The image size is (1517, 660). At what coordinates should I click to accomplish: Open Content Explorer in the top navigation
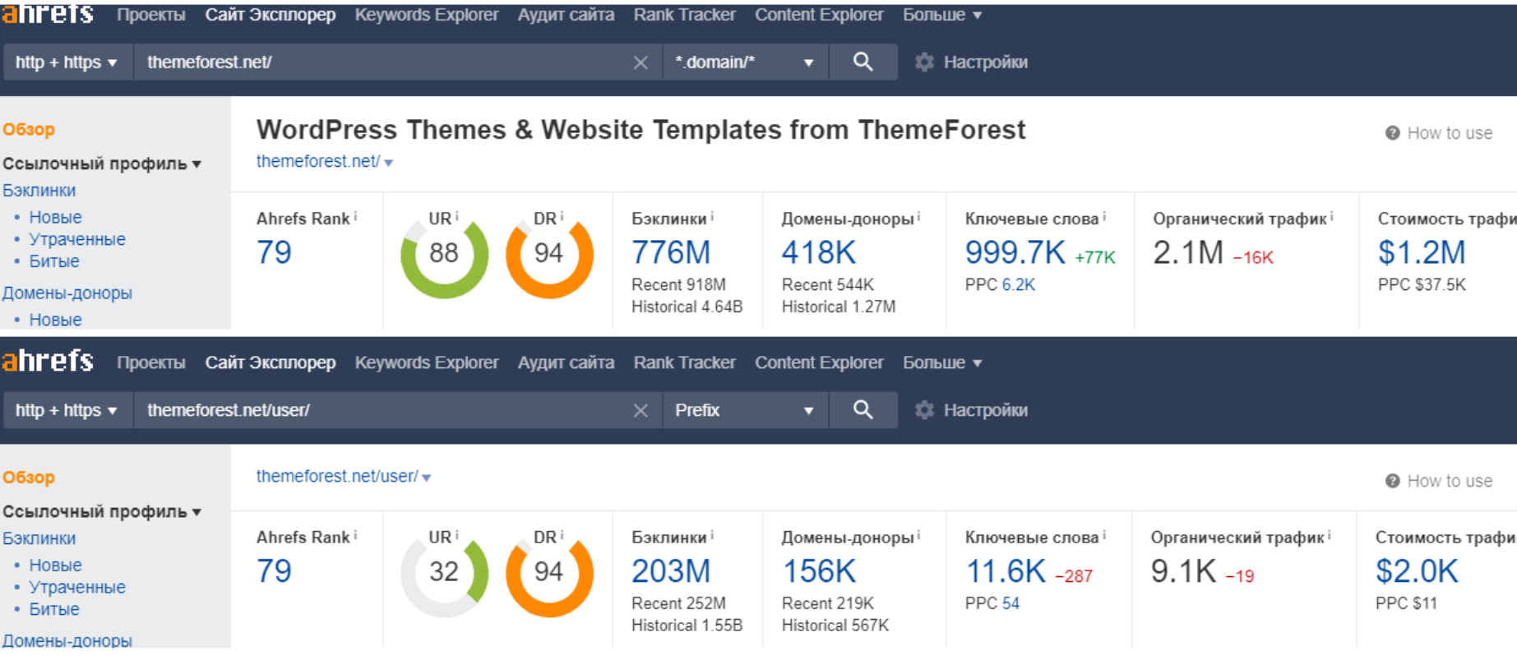pos(820,15)
